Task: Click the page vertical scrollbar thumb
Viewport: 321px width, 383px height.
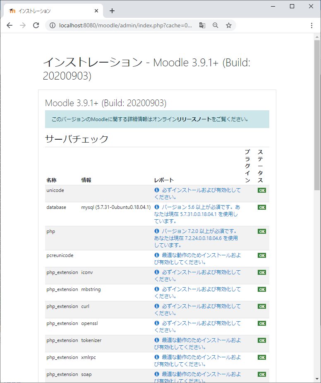Action: [317, 115]
